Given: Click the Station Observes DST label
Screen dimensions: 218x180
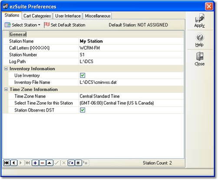Looking at the screenshot, I should coord(34,110).
